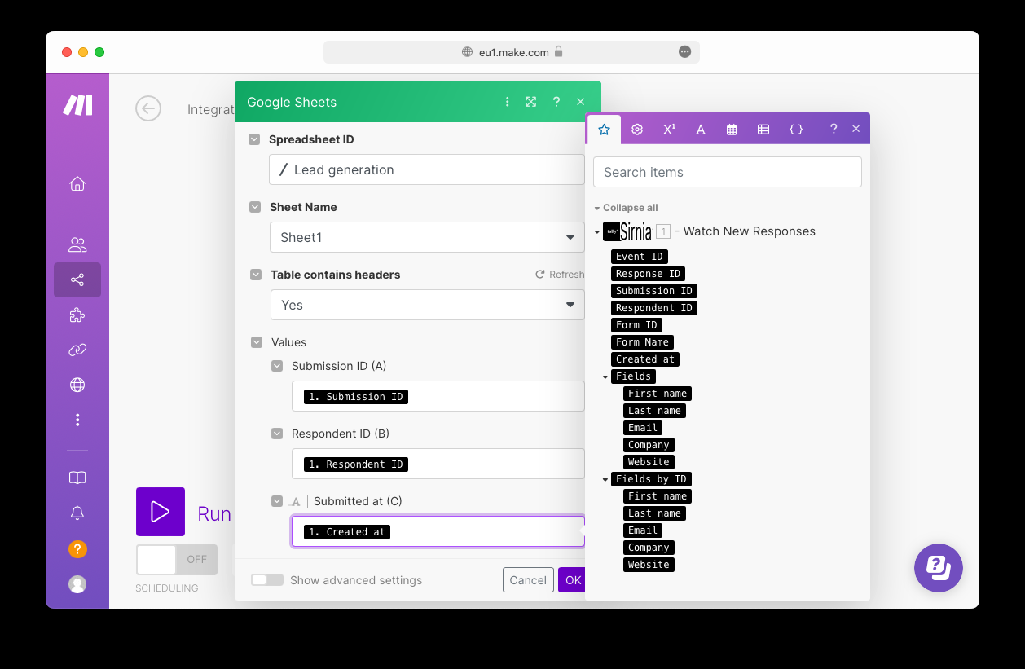Refresh the table headers
The width and height of the screenshot is (1025, 669).
coord(560,275)
